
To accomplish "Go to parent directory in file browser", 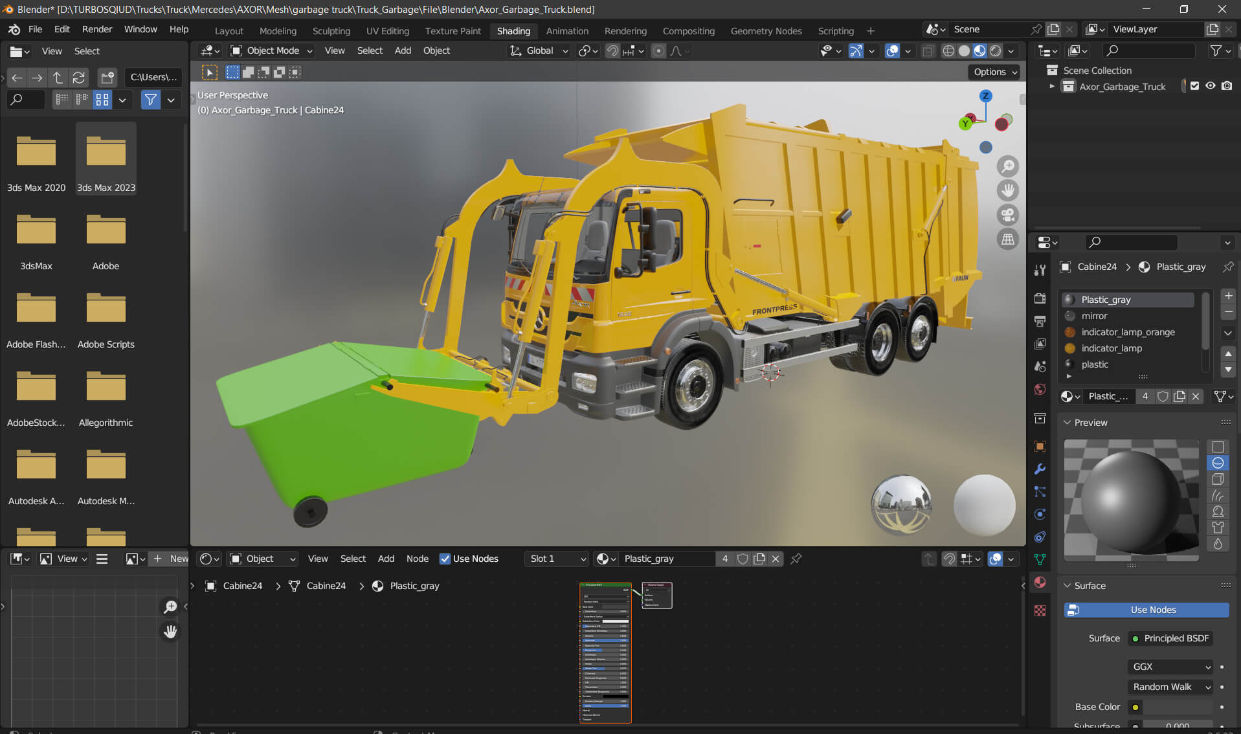I will pyautogui.click(x=58, y=78).
